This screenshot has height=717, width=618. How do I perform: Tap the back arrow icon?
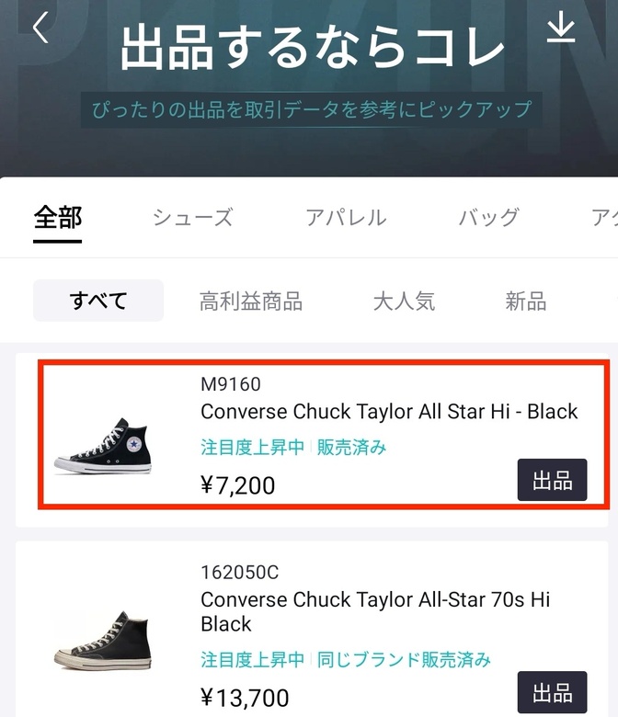tap(40, 28)
